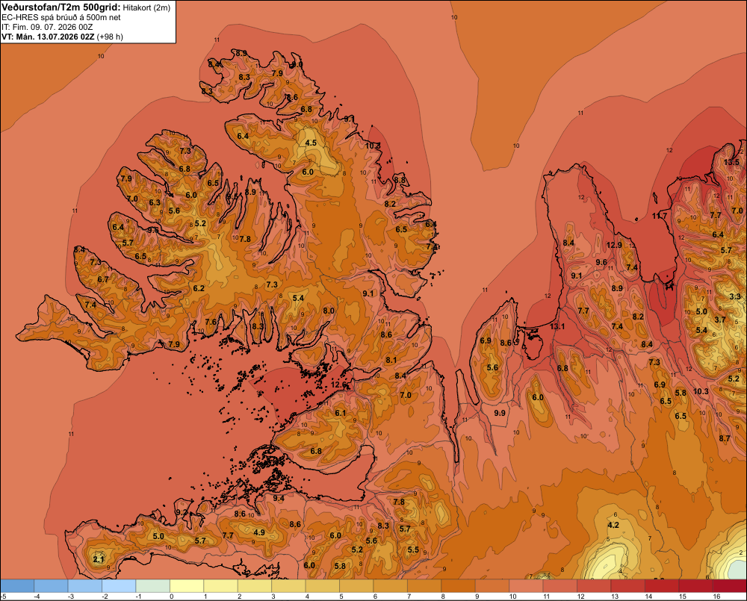Click the Veðurstofan/T2m 500grid title
Image resolution: width=747 pixels, height=601 pixels.
[x=61, y=7]
